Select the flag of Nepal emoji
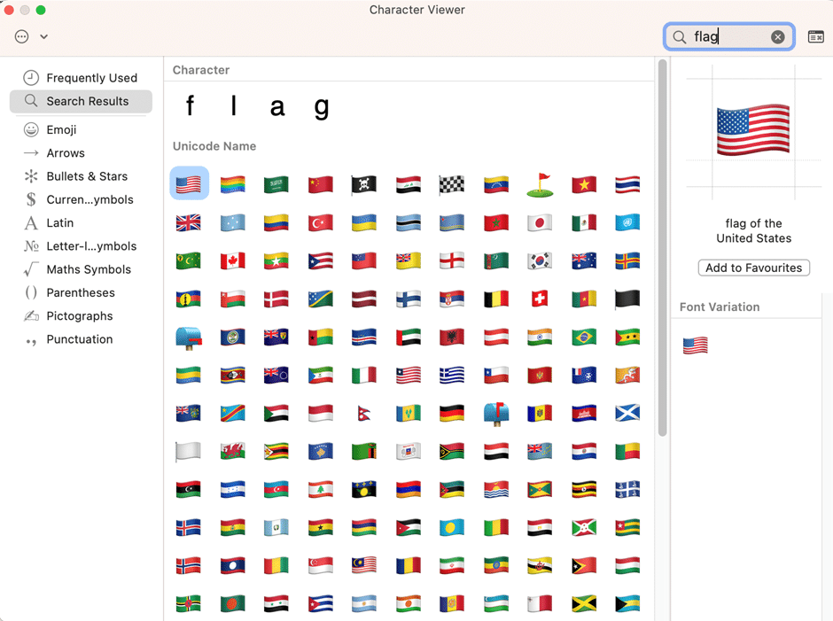 (x=364, y=413)
